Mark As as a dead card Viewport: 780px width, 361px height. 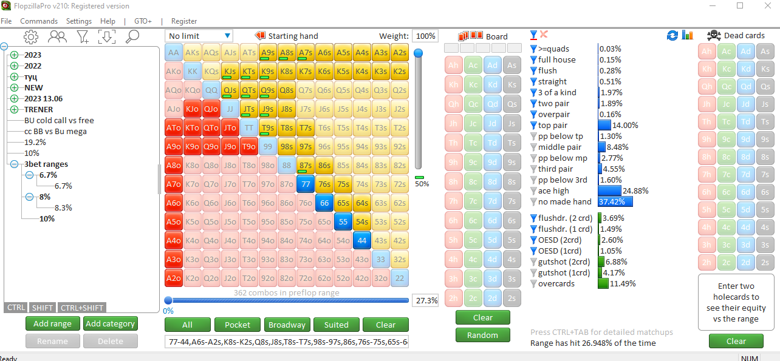[x=765, y=52]
